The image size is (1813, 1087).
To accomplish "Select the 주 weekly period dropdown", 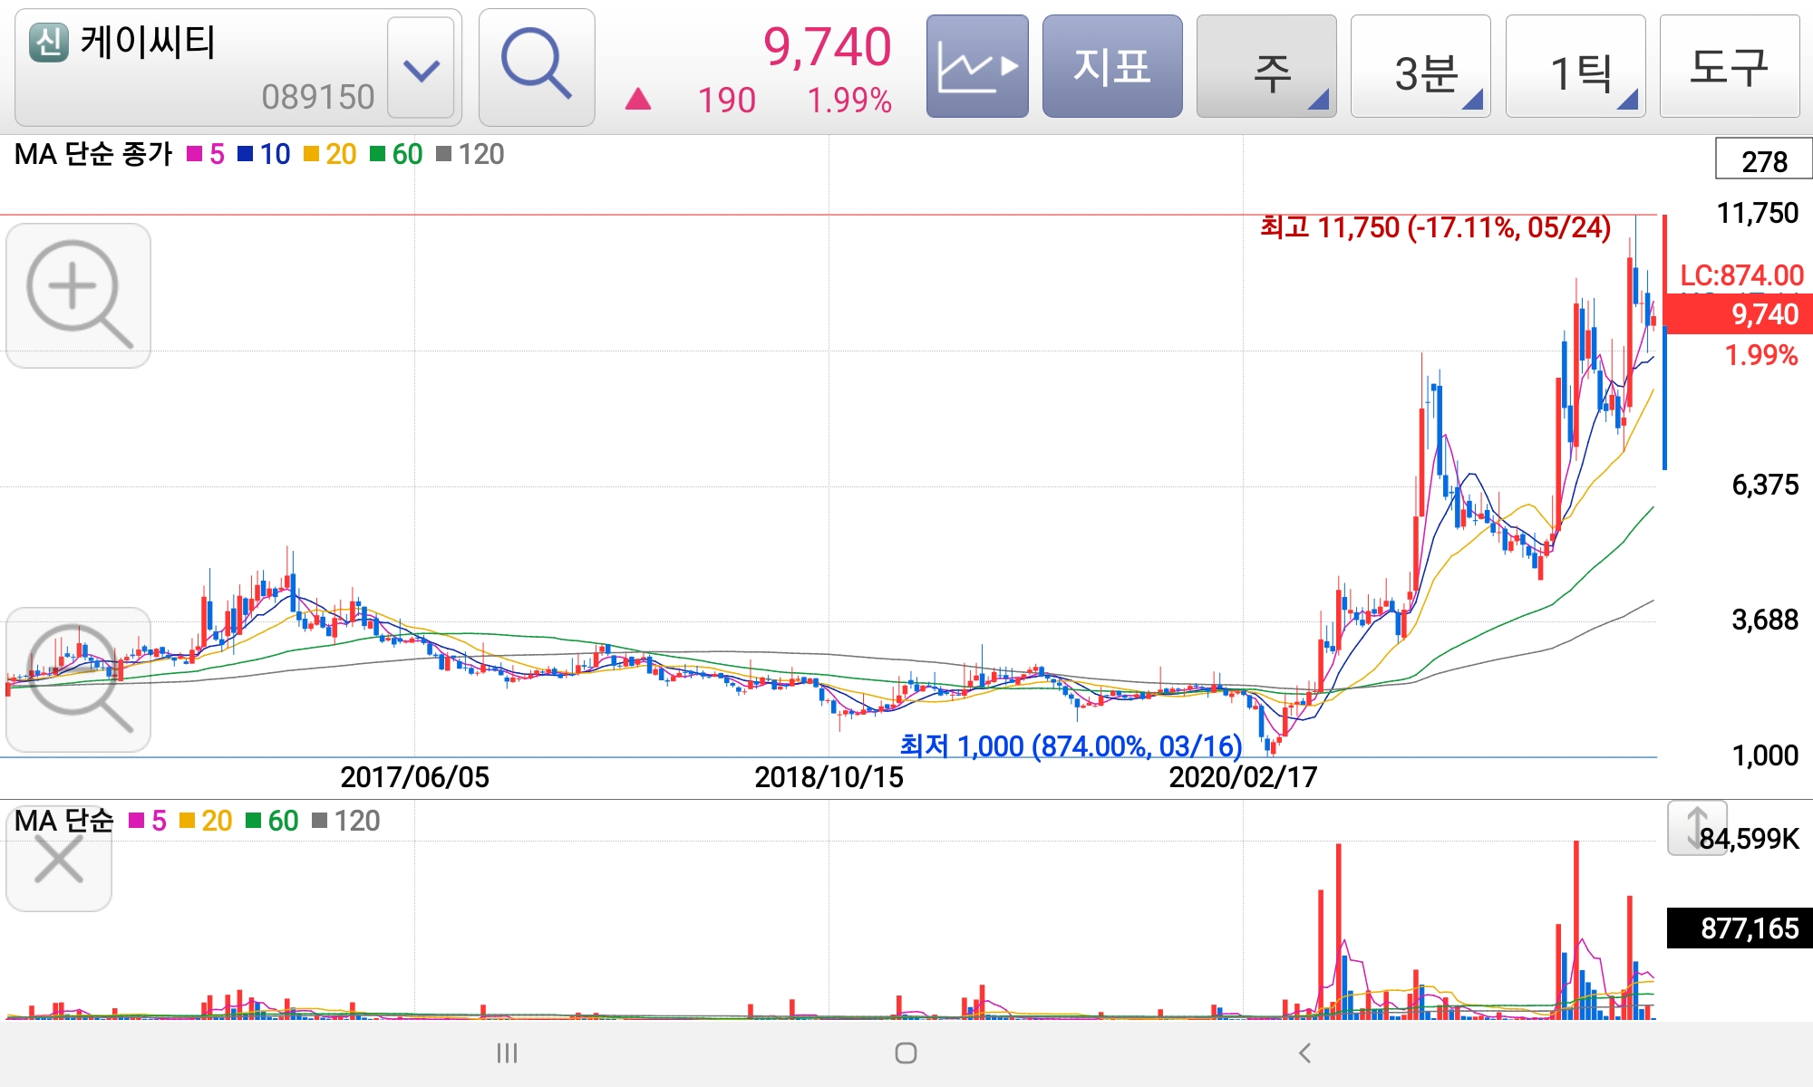I will coord(1266,67).
